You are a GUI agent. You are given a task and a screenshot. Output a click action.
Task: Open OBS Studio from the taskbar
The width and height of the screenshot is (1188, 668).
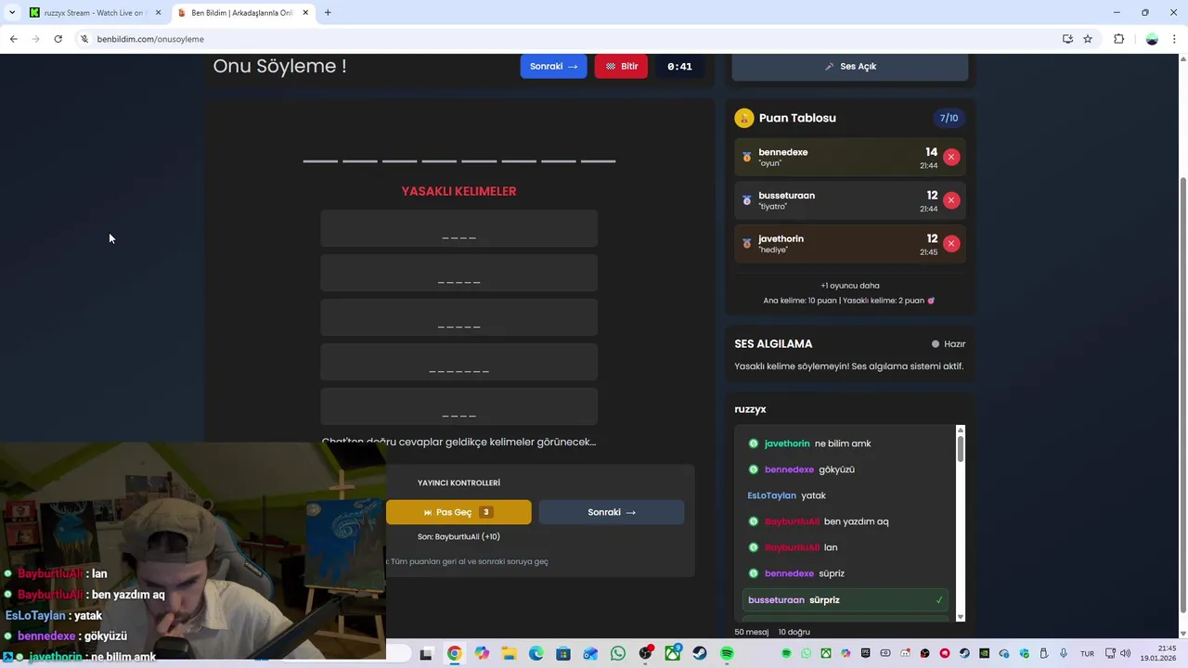(x=645, y=654)
